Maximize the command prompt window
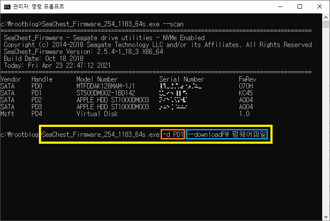This screenshot has width=330, height=221. [x=300, y=7]
